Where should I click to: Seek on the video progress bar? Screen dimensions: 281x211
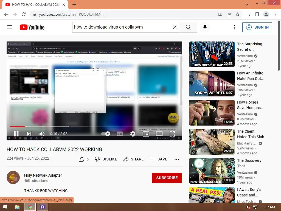coord(94,127)
